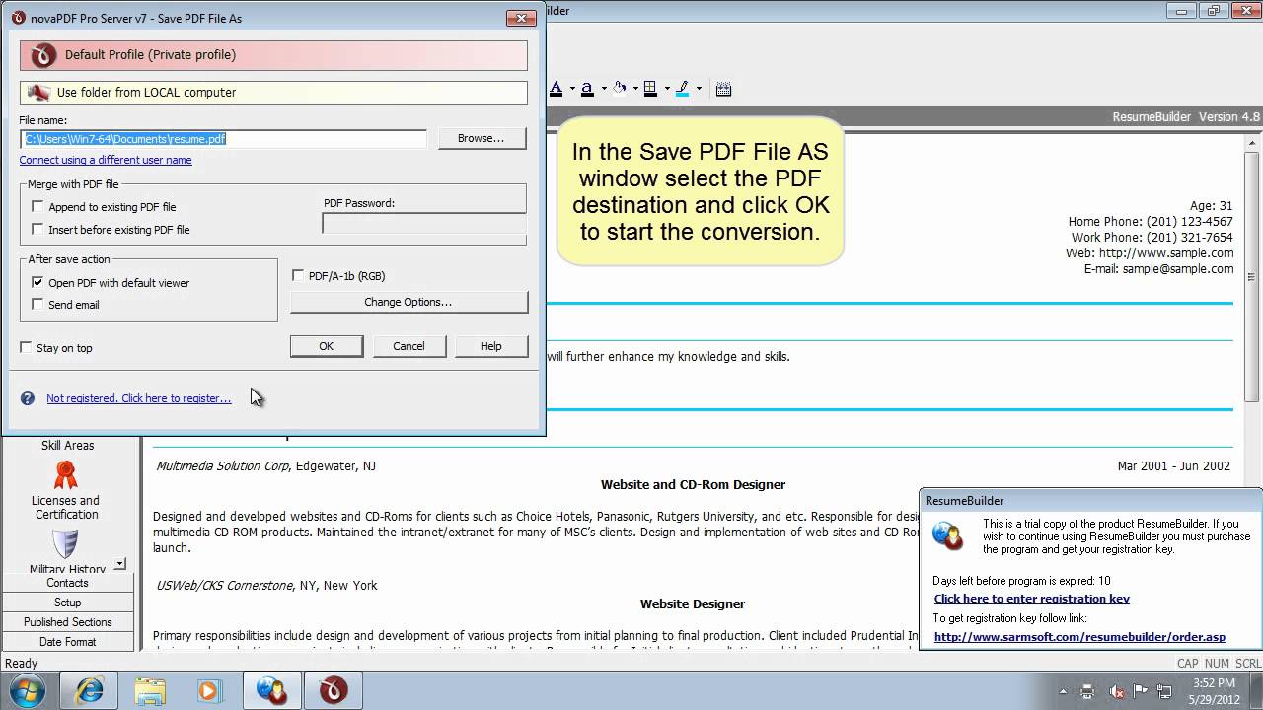Toggle the Stay on top checkbox
This screenshot has height=710, width=1263.
pos(26,348)
